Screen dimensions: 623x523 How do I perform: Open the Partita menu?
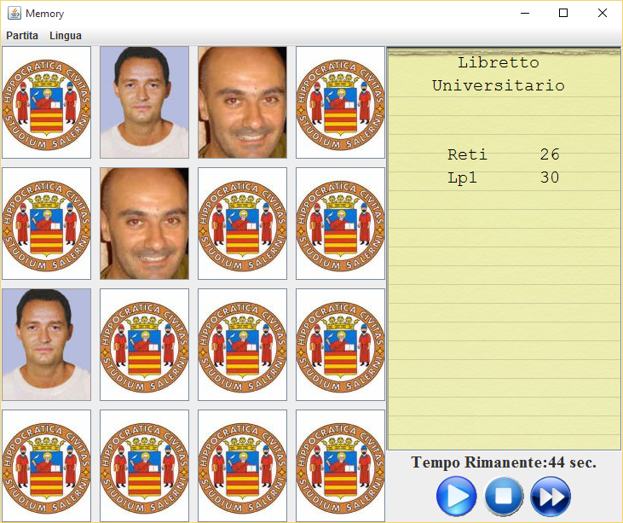coord(22,35)
